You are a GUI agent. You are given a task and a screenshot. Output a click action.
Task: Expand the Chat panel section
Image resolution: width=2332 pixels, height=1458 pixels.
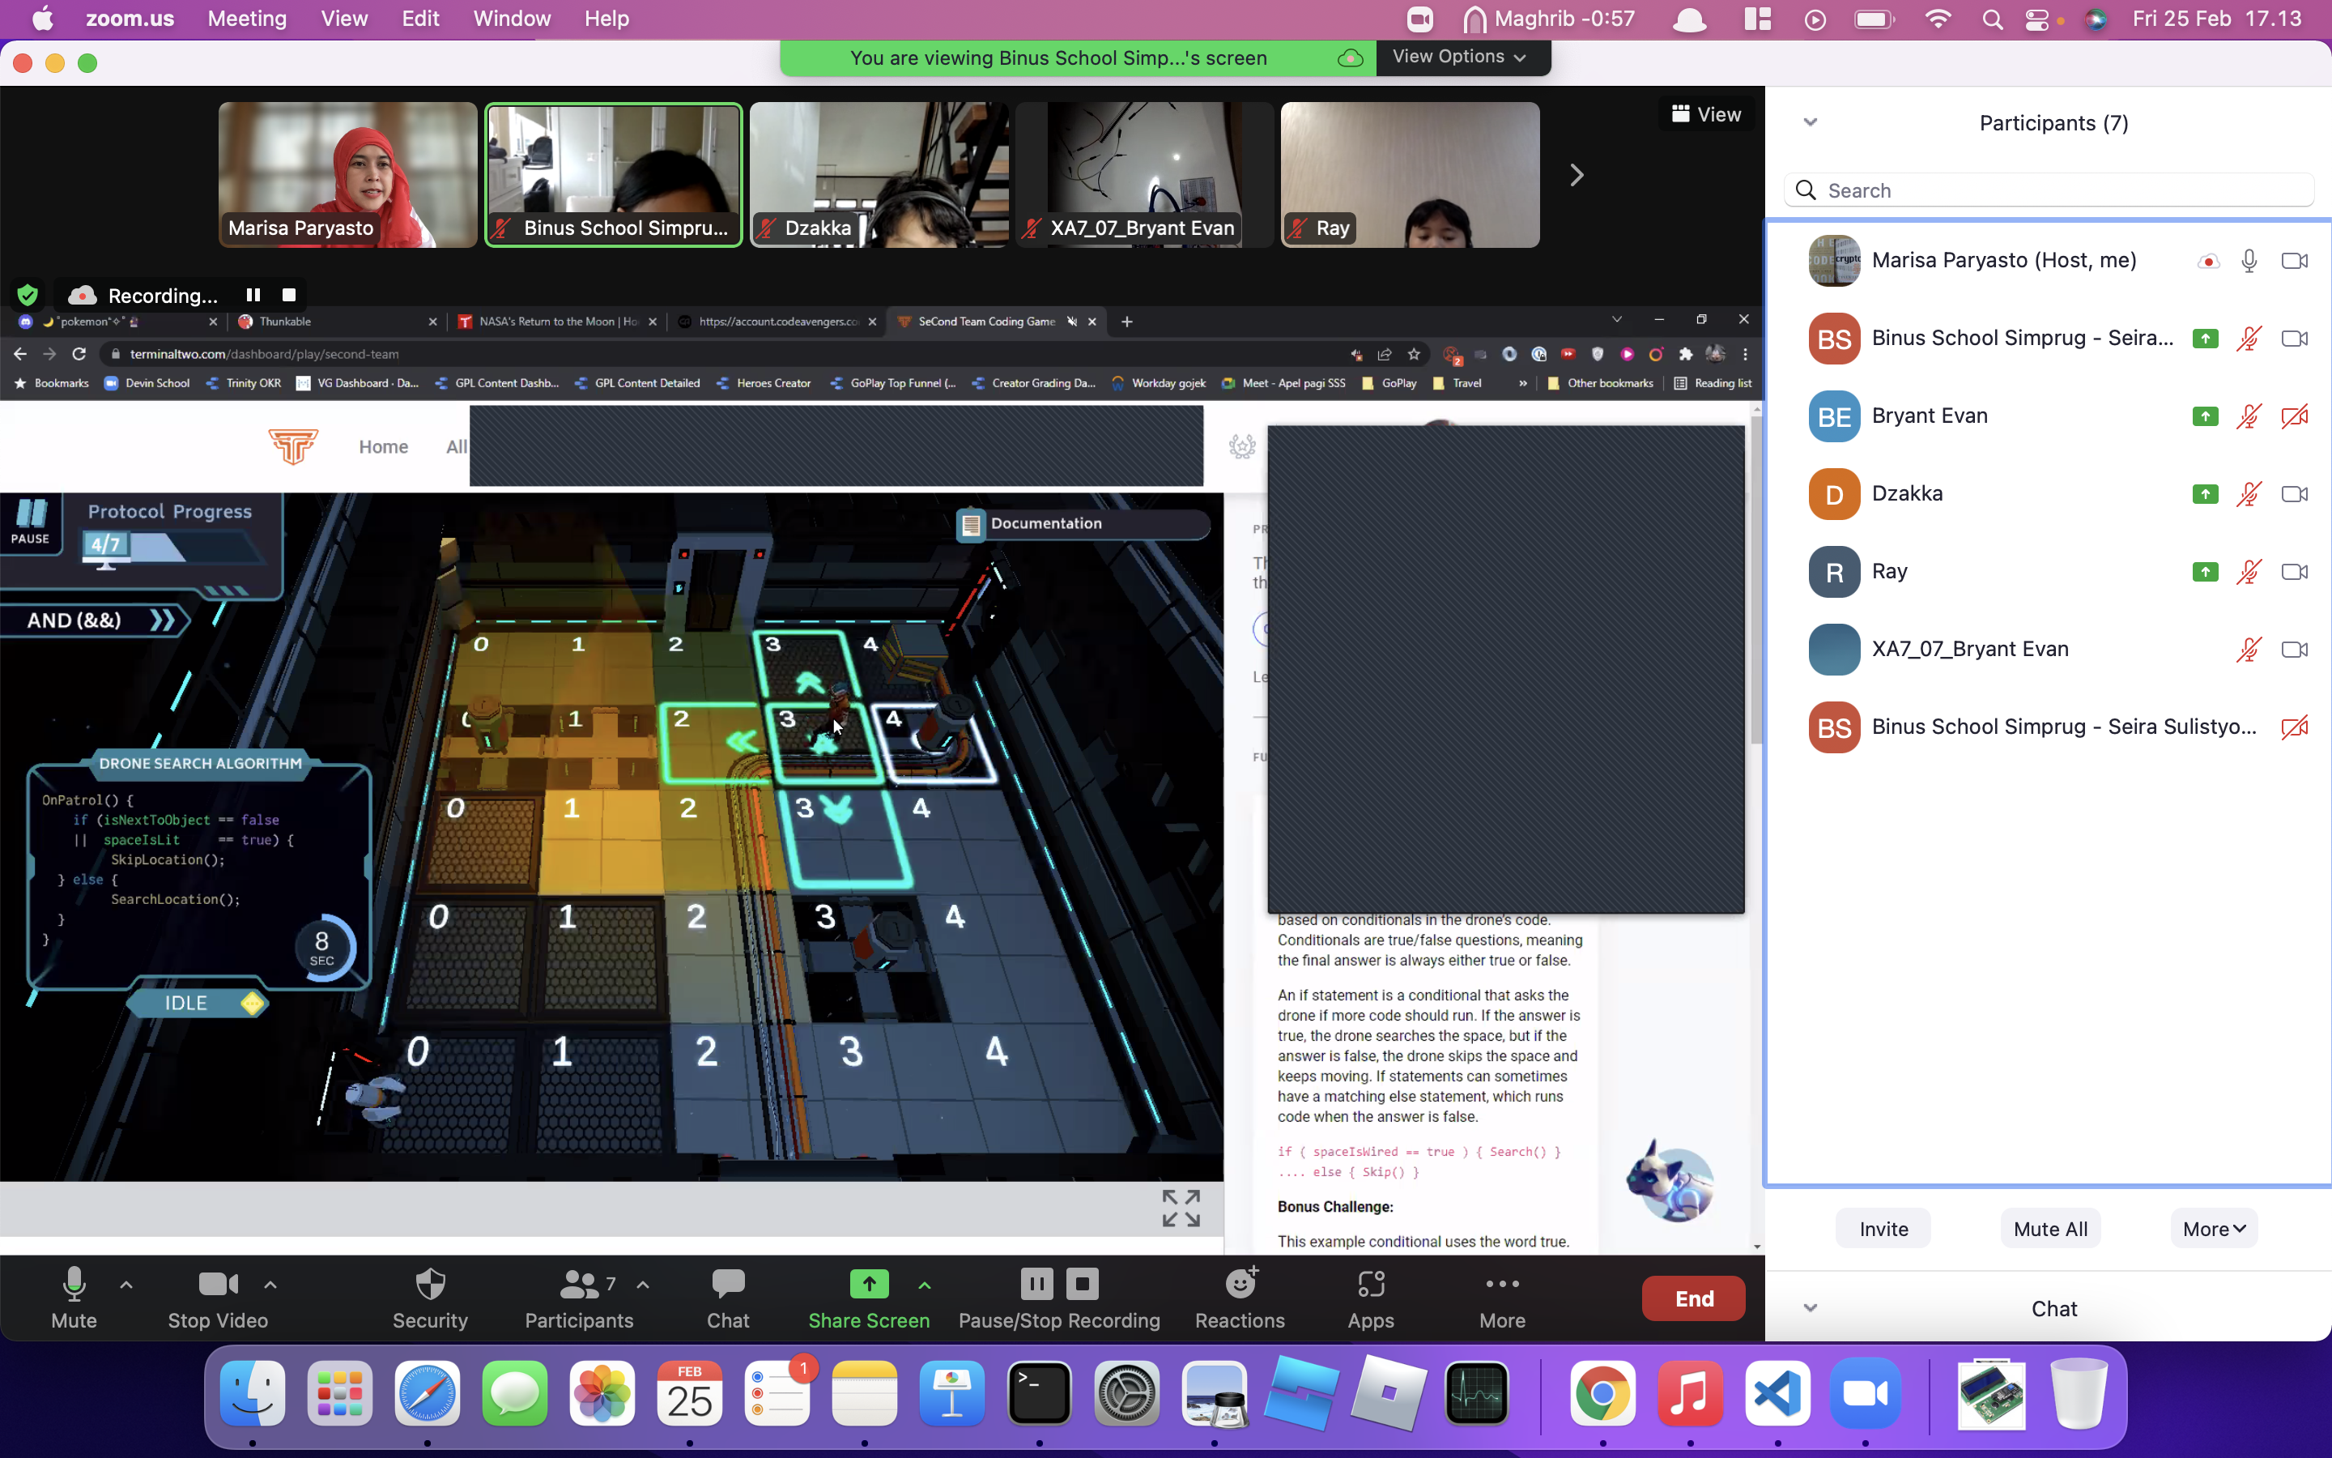pos(1810,1307)
